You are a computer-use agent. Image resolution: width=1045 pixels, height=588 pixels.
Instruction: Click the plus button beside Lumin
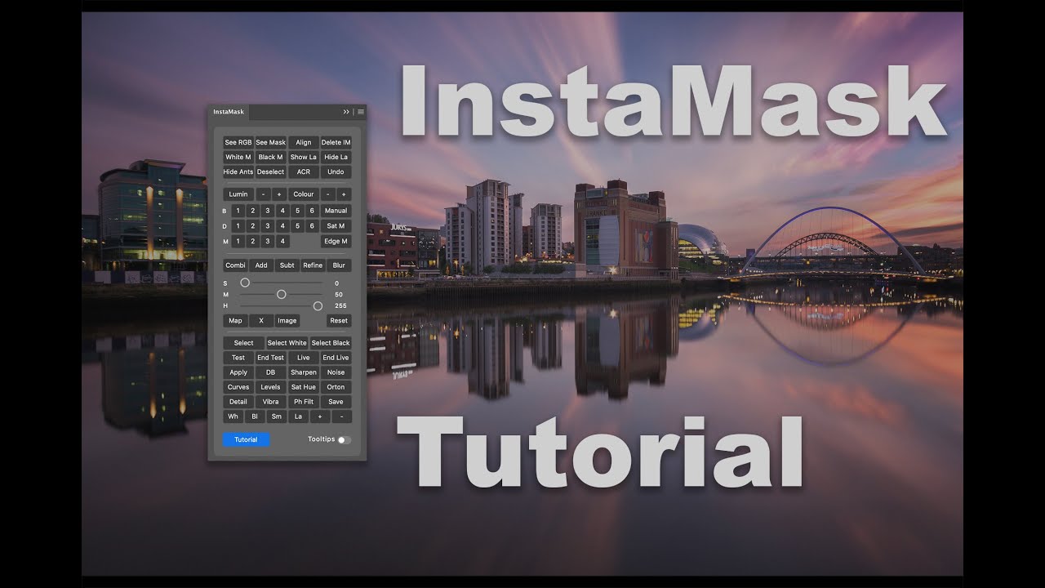click(279, 194)
